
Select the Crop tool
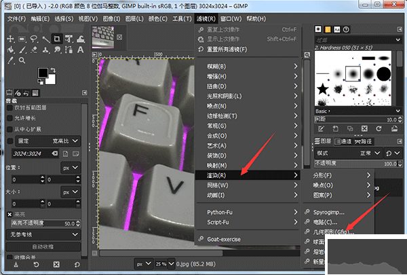[x=57, y=39]
